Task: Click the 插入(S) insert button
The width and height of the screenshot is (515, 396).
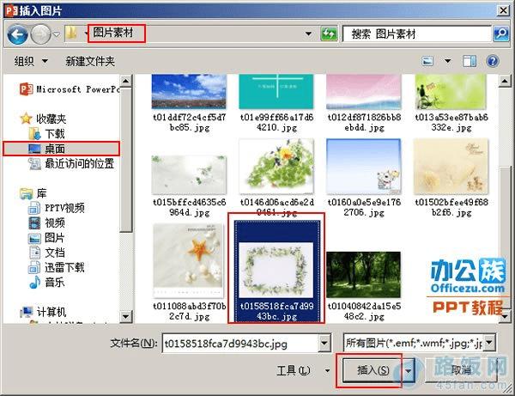Action: (x=373, y=370)
